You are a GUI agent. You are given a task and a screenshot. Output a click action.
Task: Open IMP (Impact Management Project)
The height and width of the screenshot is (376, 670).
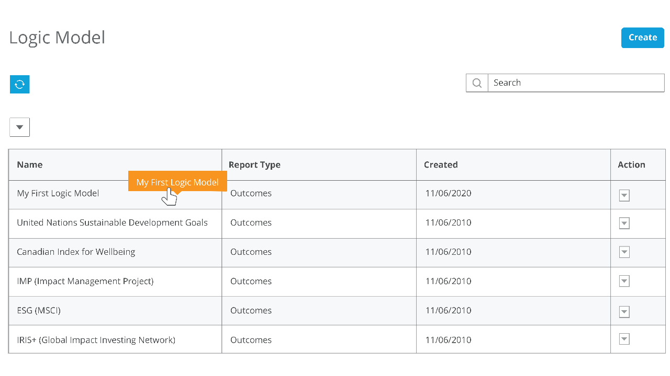pos(85,281)
